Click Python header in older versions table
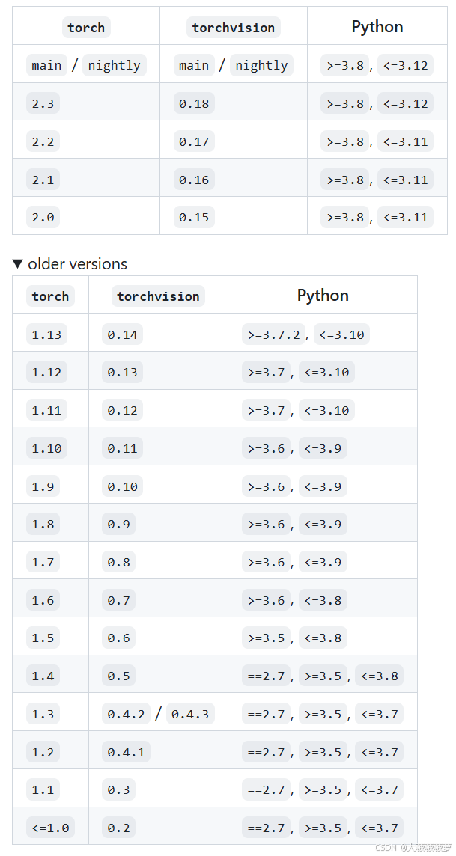The width and height of the screenshot is (456, 856). point(323,296)
